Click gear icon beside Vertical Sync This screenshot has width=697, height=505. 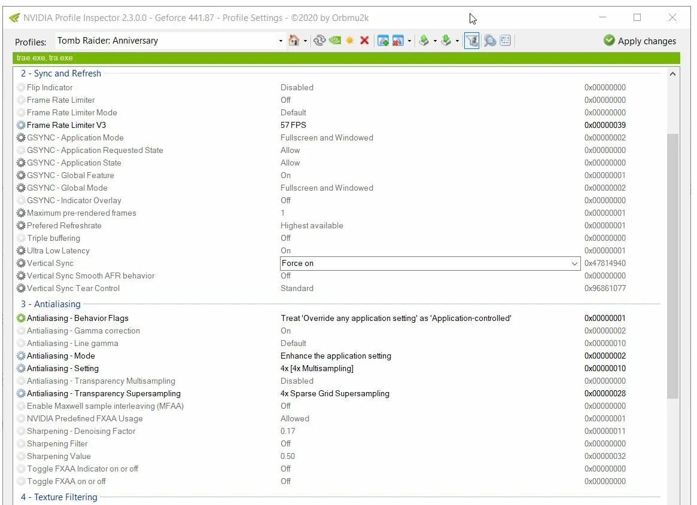[21, 264]
